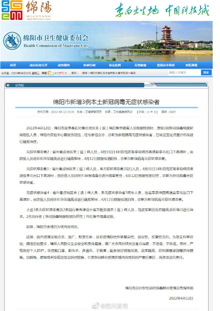Image resolution: width=220 pixels, height=311 pixels.
Task: Select the 执法监督 menu item
Action: (115, 65)
